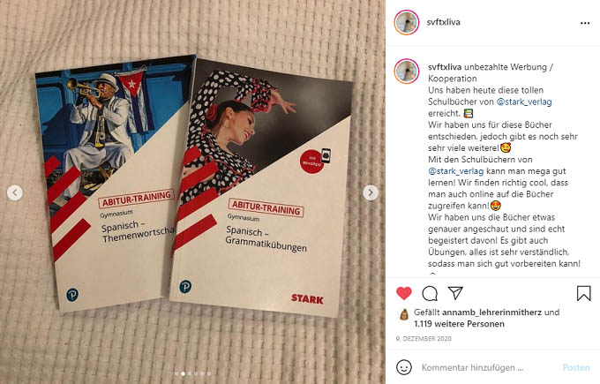Open comments via the speech bubble icon
This screenshot has width=600, height=384.
430,294
